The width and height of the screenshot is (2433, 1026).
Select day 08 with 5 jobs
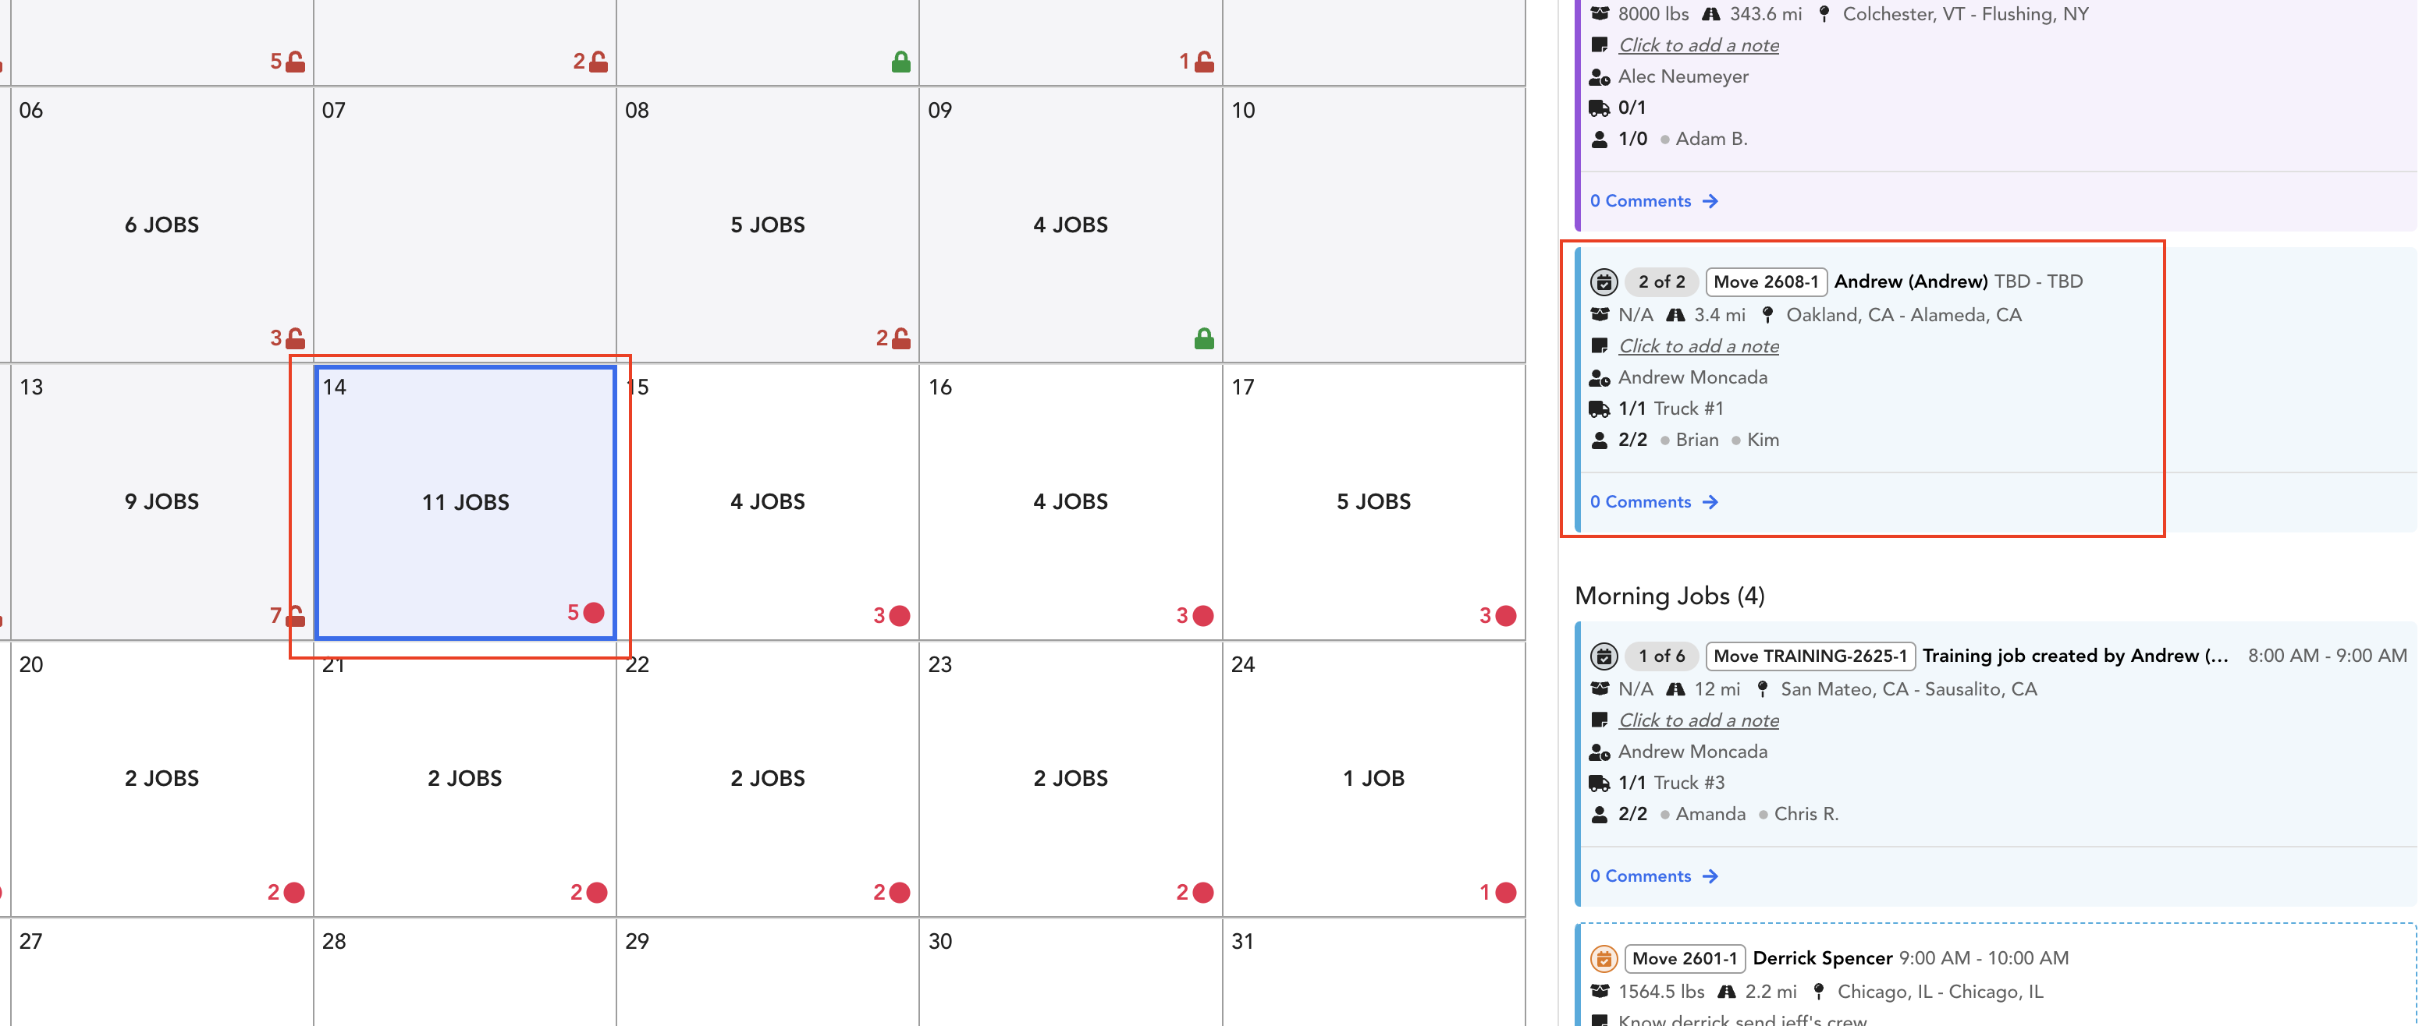click(767, 225)
